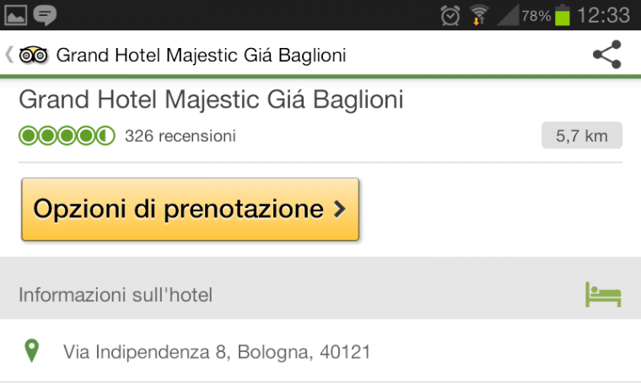Viewport: 641px width, 384px height.
Task: Tap the 5,7 km distance badge
Action: tap(582, 136)
